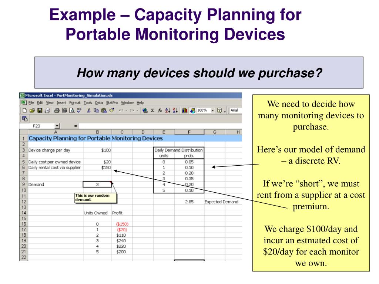This screenshot has height=284, width=379.
Task: Open the Undo history dropdown arrow
Action: [x=126, y=110]
